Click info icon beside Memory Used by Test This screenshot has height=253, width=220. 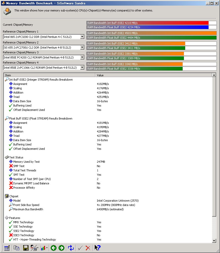pos(11,161)
